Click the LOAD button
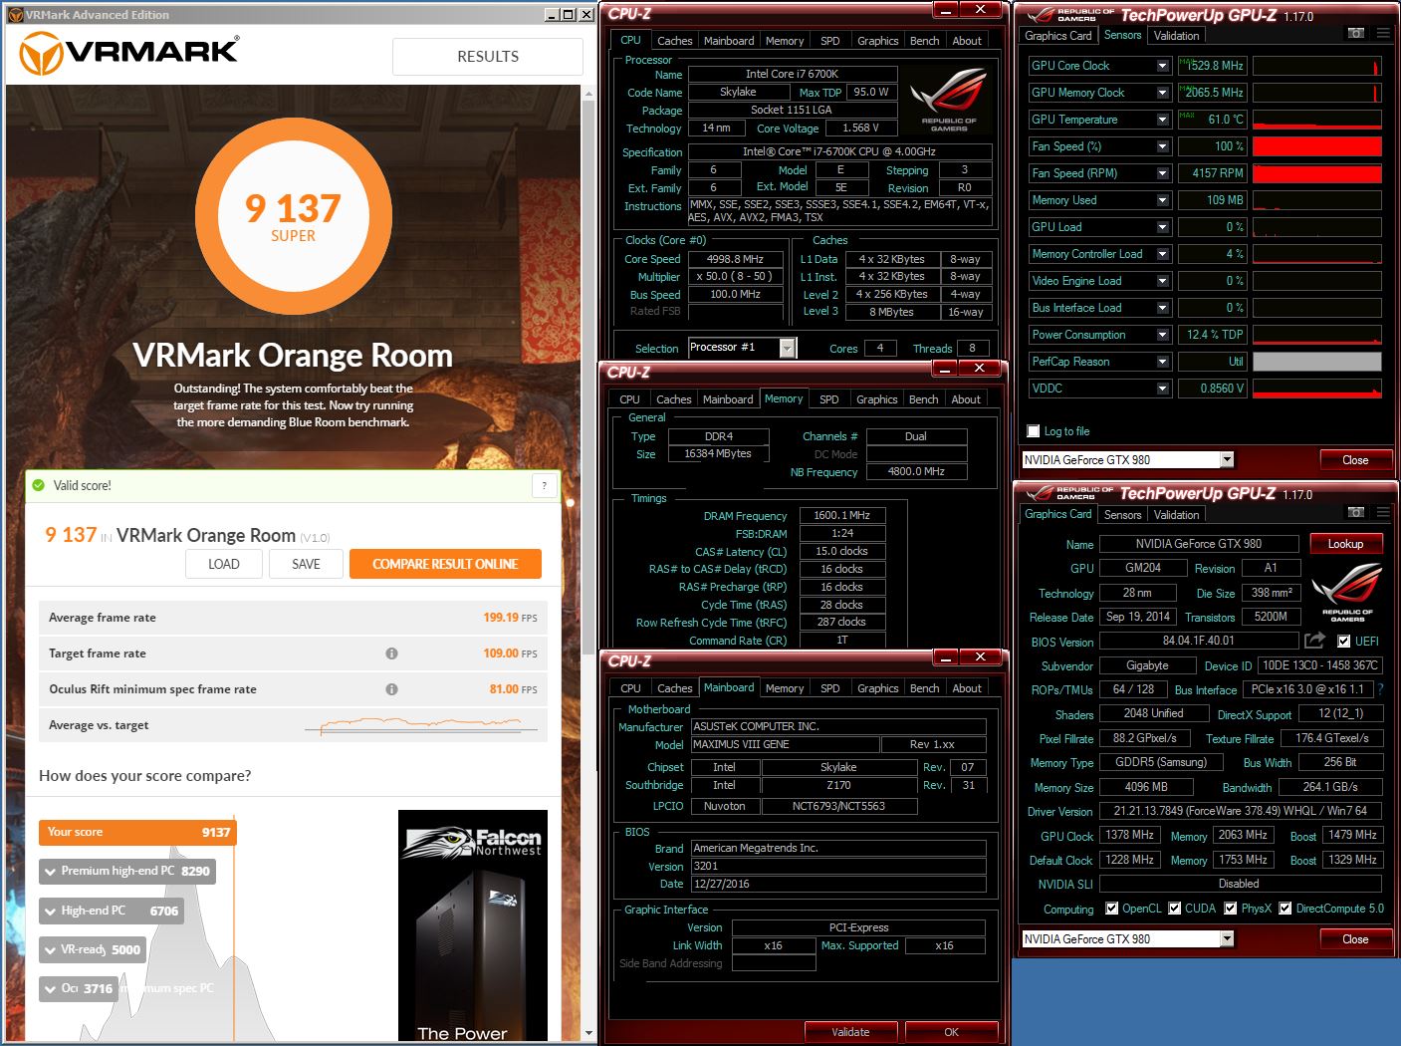1401x1046 pixels. (x=224, y=564)
